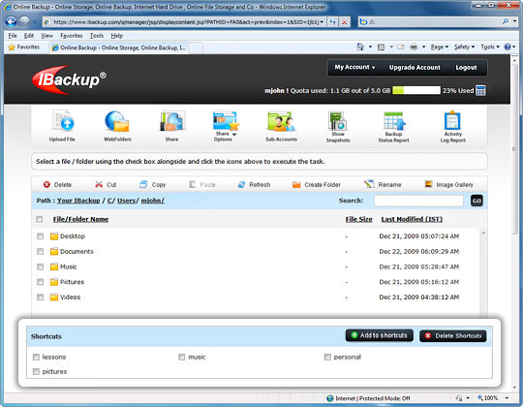Open the Favorites menu in menu bar
523x407 pixels.
(x=71, y=35)
